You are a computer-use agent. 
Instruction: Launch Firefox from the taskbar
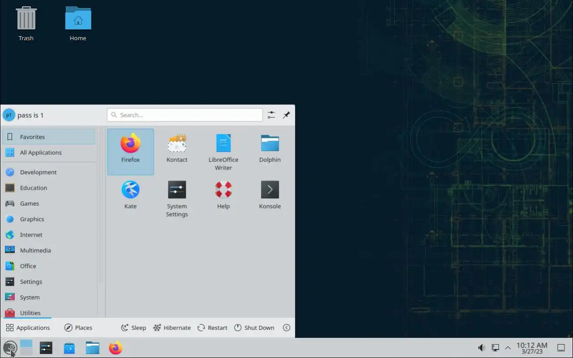point(116,348)
